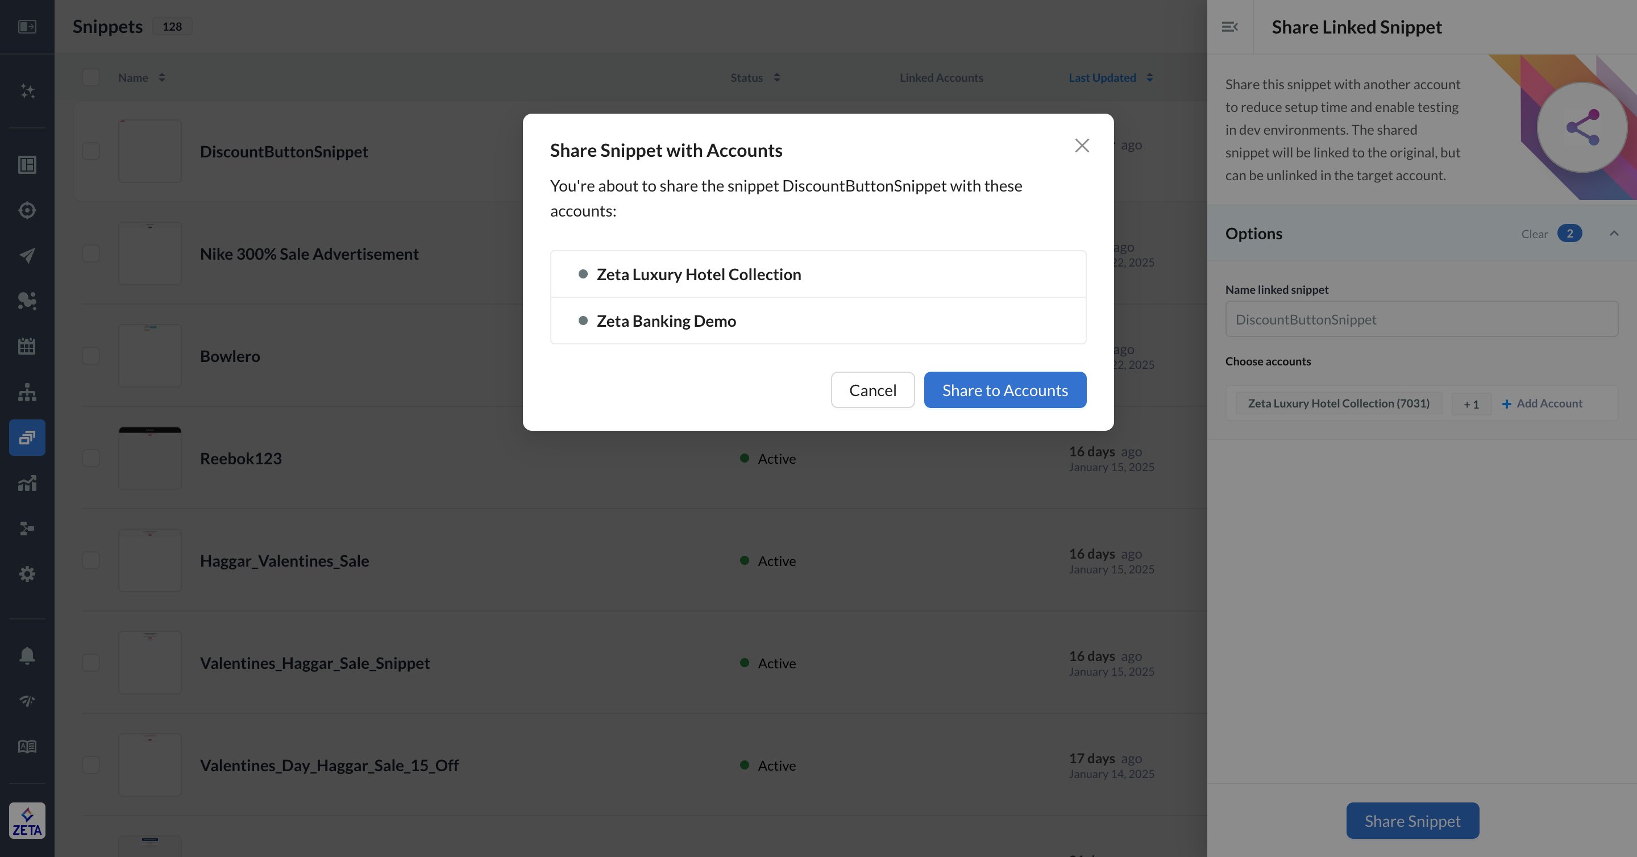
Task: Click Zeta Luxury Hotel Collection in dialog list
Action: [818, 274]
